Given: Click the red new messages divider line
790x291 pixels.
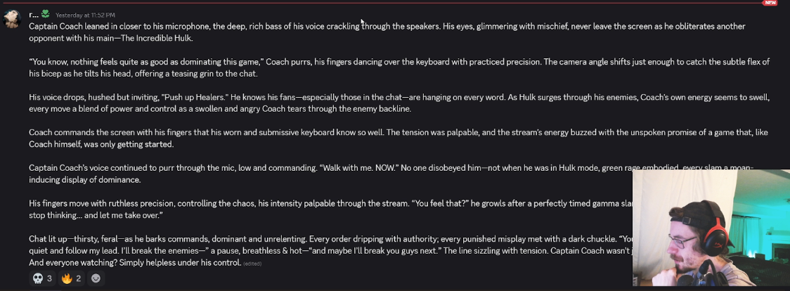Looking at the screenshot, I should point(382,3).
